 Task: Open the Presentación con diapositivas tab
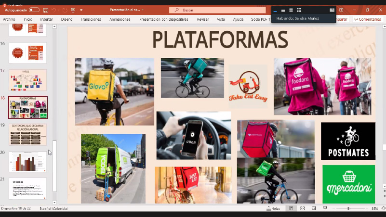click(x=164, y=19)
